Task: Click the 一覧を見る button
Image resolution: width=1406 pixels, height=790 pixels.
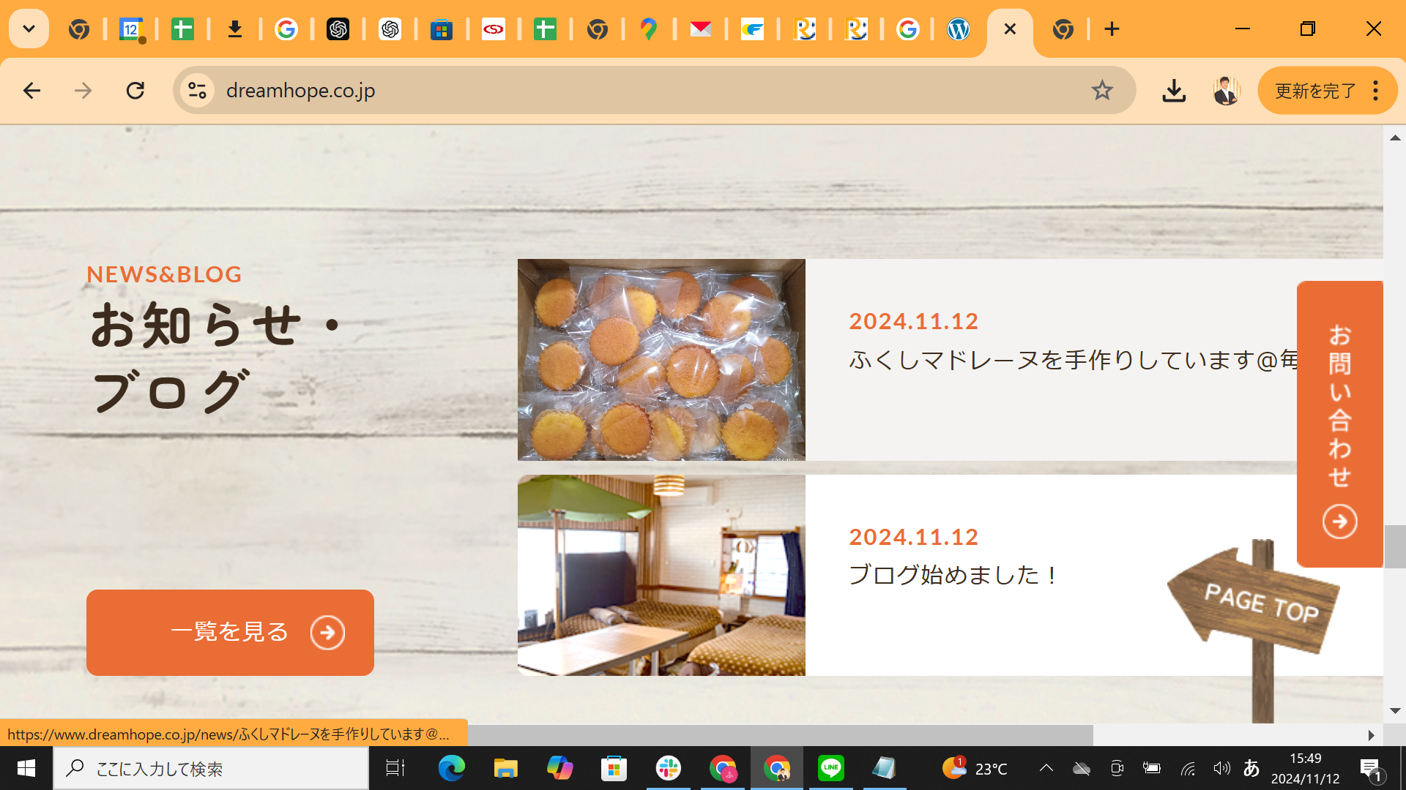Action: point(230,632)
